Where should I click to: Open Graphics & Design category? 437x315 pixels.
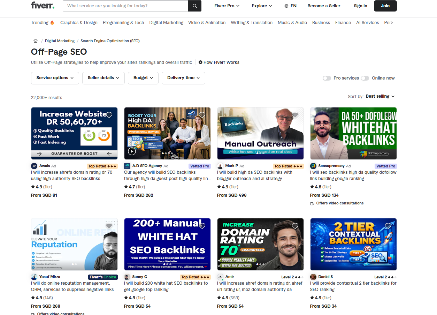79,23
